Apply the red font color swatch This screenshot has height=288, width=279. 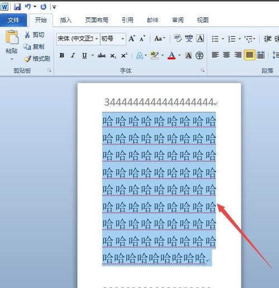pos(171,55)
